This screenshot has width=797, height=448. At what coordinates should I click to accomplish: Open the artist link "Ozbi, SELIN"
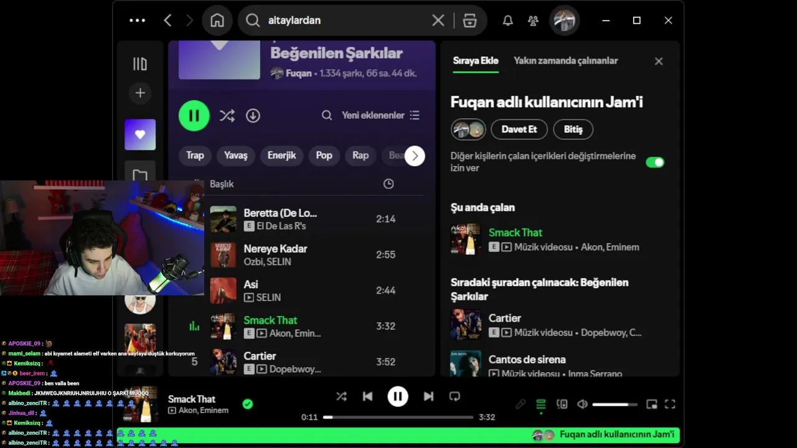coord(267,261)
